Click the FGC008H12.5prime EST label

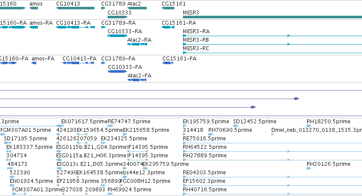tap(145, 181)
